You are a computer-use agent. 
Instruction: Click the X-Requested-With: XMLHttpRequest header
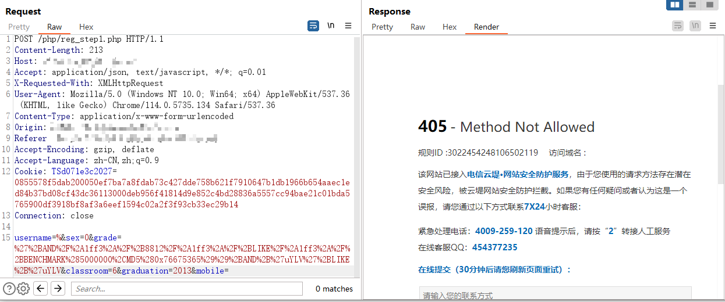click(89, 83)
